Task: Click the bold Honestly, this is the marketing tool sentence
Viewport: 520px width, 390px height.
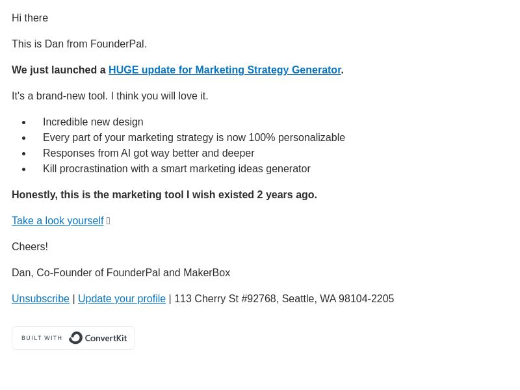Action: 164,194
